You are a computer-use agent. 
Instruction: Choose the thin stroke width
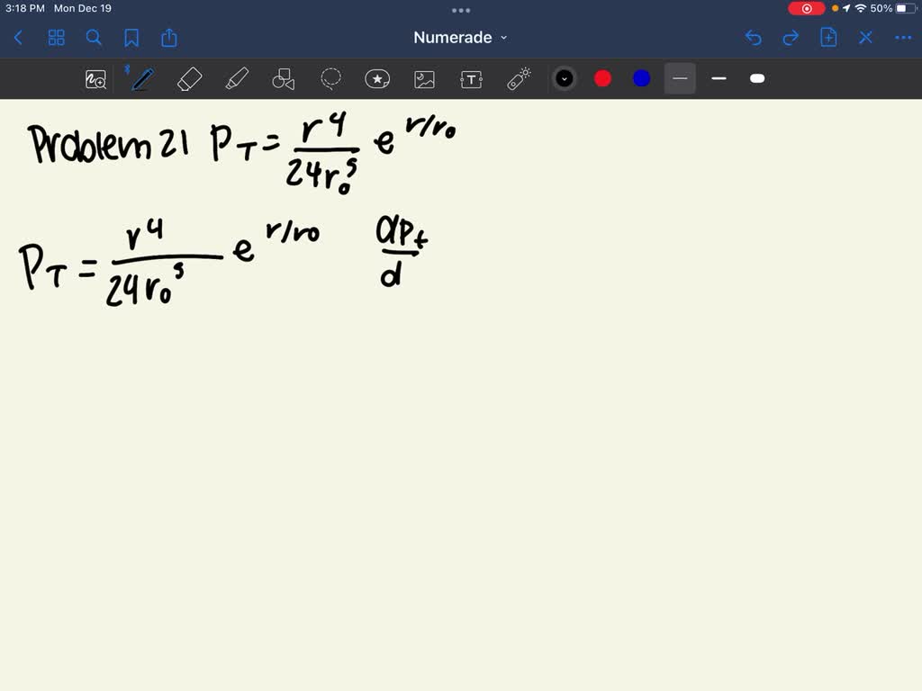(680, 79)
